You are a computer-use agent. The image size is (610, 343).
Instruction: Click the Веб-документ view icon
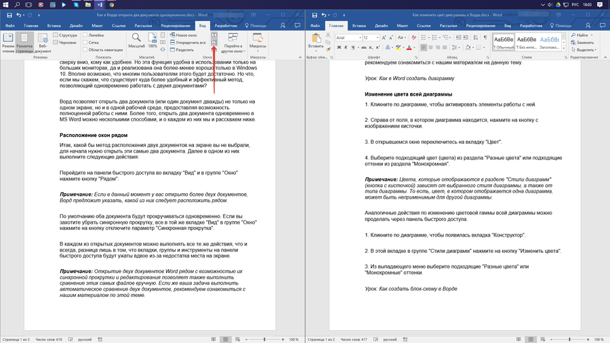tap(43, 42)
